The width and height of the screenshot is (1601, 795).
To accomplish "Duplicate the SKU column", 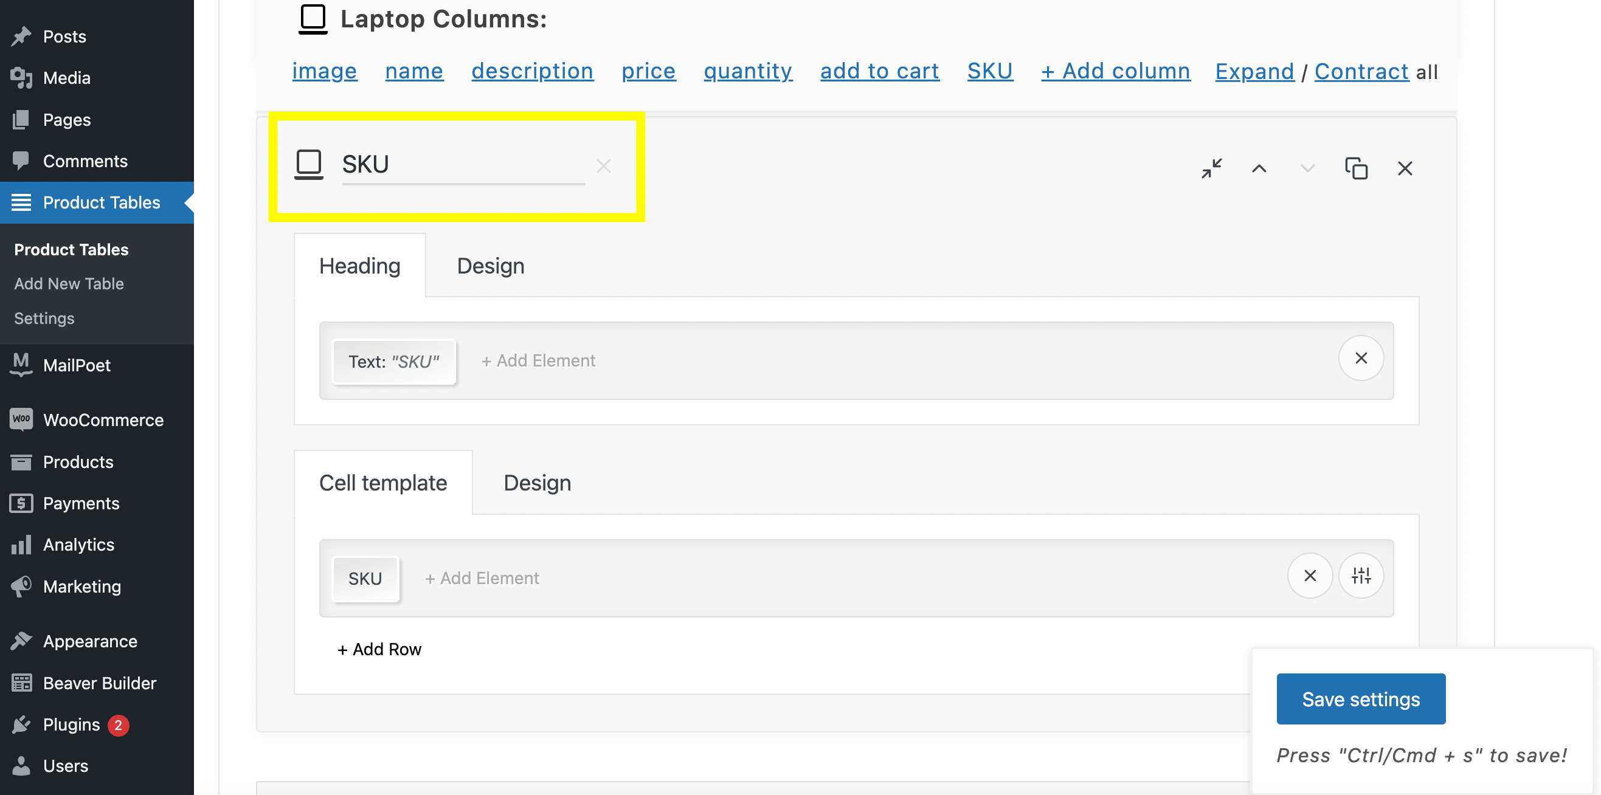I will [x=1356, y=168].
